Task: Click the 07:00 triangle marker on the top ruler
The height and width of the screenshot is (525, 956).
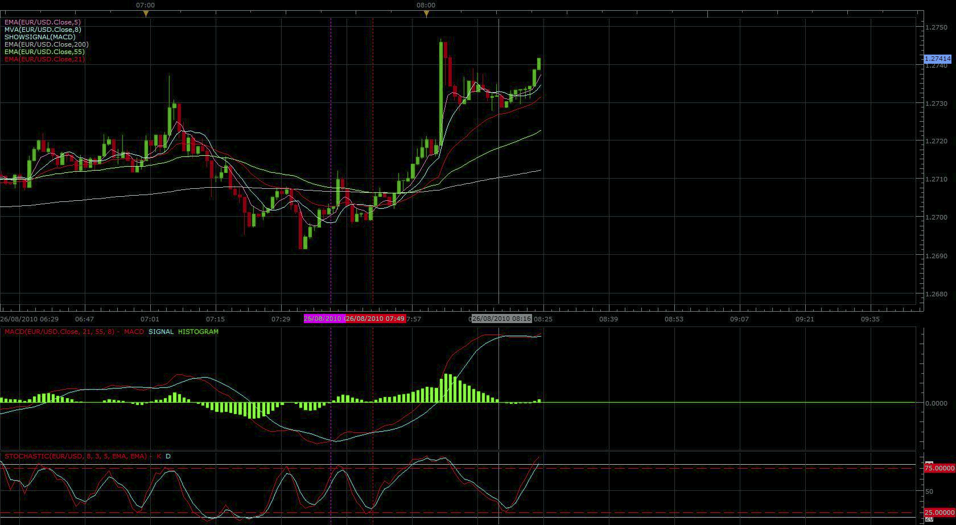Action: click(146, 14)
